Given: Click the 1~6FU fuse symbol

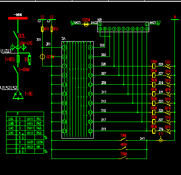Looking at the screenshot, I should pos(18,59).
